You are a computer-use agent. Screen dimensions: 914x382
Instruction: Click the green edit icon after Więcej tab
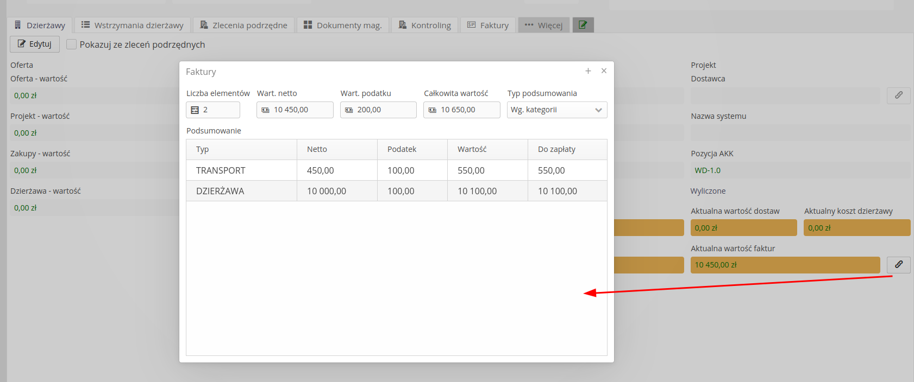583,25
